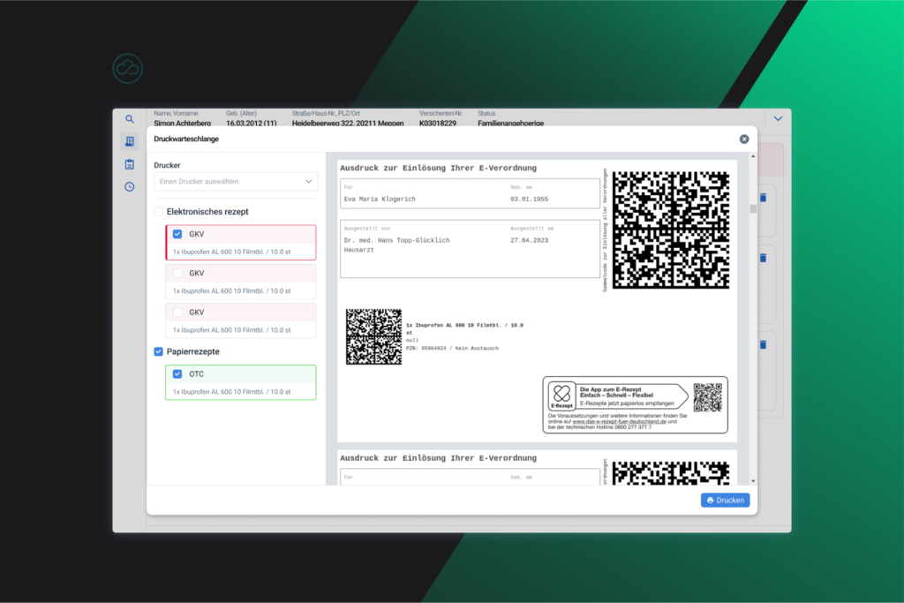The image size is (904, 603).
Task: Click the cloud logo icon above the window
Action: click(127, 69)
